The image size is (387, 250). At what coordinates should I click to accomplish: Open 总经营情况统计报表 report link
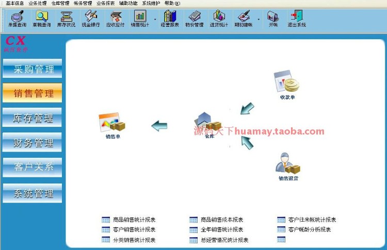click(x=224, y=240)
